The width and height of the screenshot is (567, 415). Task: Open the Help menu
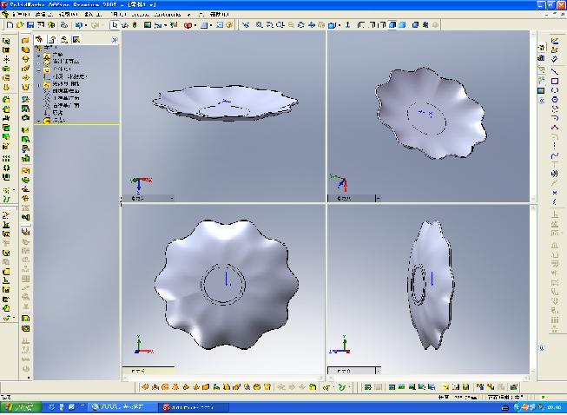pyautogui.click(x=219, y=15)
